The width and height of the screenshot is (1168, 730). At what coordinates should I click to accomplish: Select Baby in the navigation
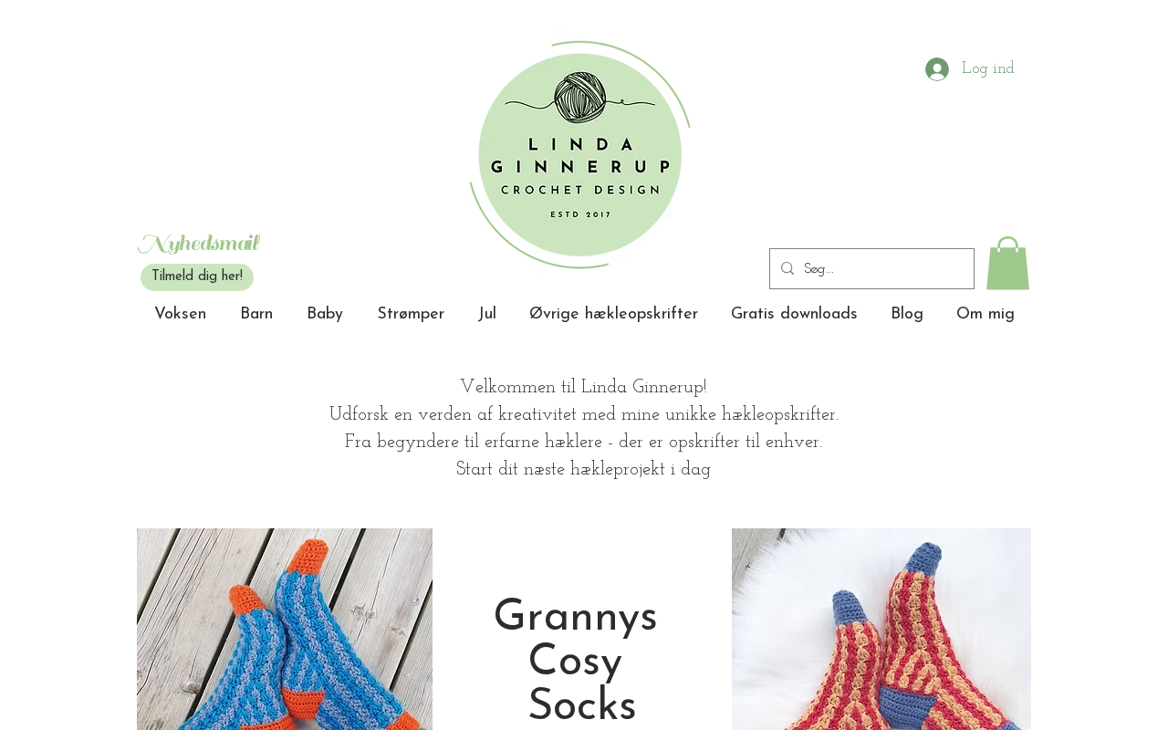point(325,315)
